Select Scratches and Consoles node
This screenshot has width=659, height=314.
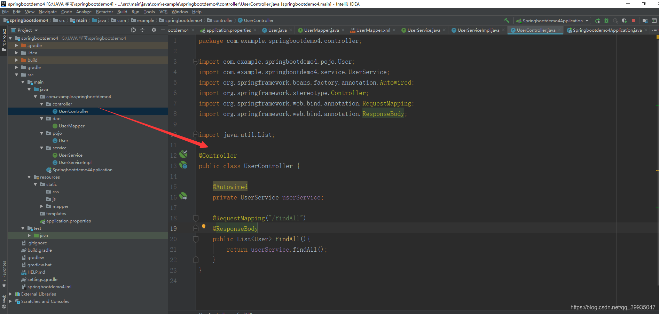pos(45,301)
